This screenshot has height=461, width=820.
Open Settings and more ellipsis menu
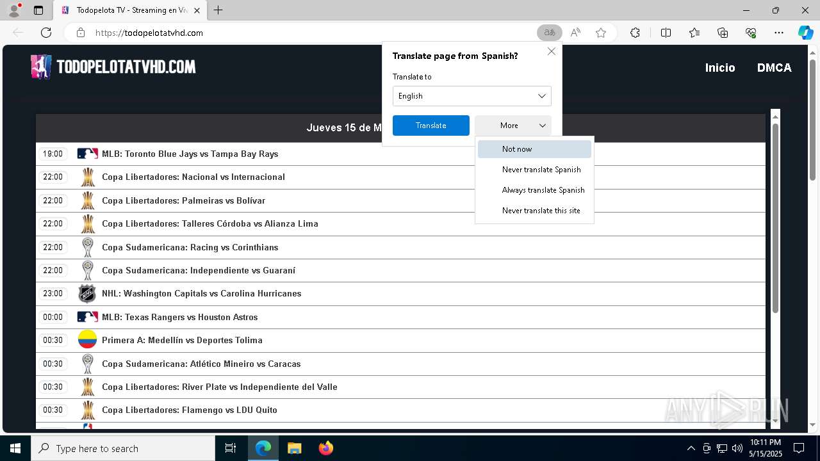point(779,33)
